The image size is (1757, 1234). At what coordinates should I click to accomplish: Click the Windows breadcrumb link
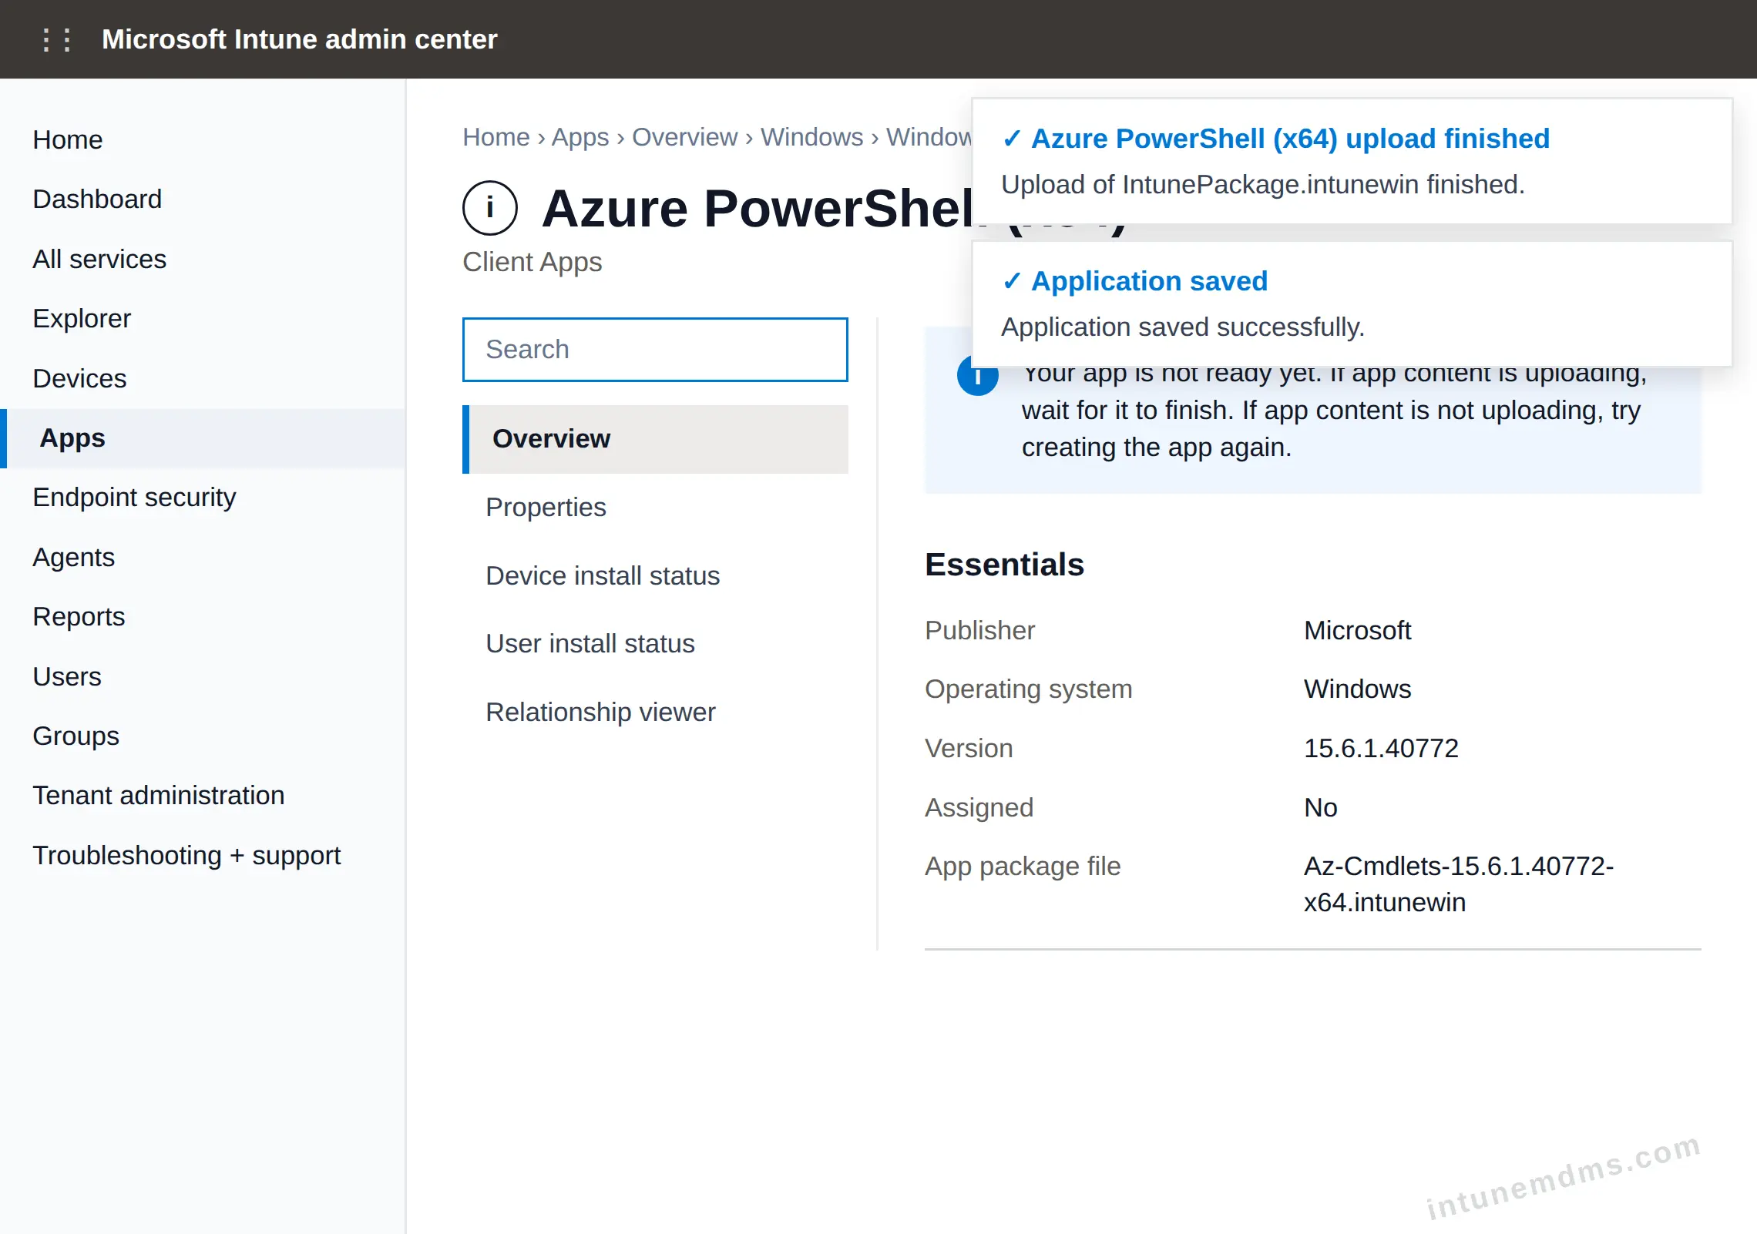pyautogui.click(x=812, y=137)
